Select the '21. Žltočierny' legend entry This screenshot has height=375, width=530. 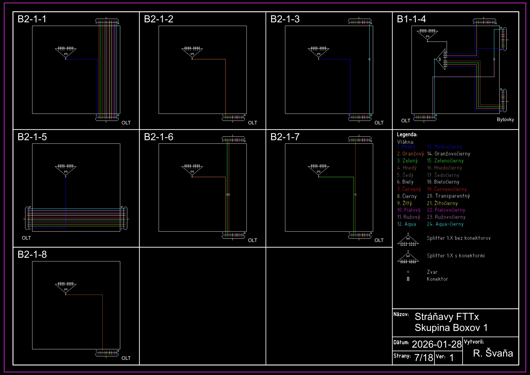[442, 203]
